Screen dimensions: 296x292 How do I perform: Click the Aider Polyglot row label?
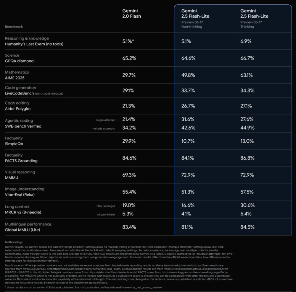[18, 109]
